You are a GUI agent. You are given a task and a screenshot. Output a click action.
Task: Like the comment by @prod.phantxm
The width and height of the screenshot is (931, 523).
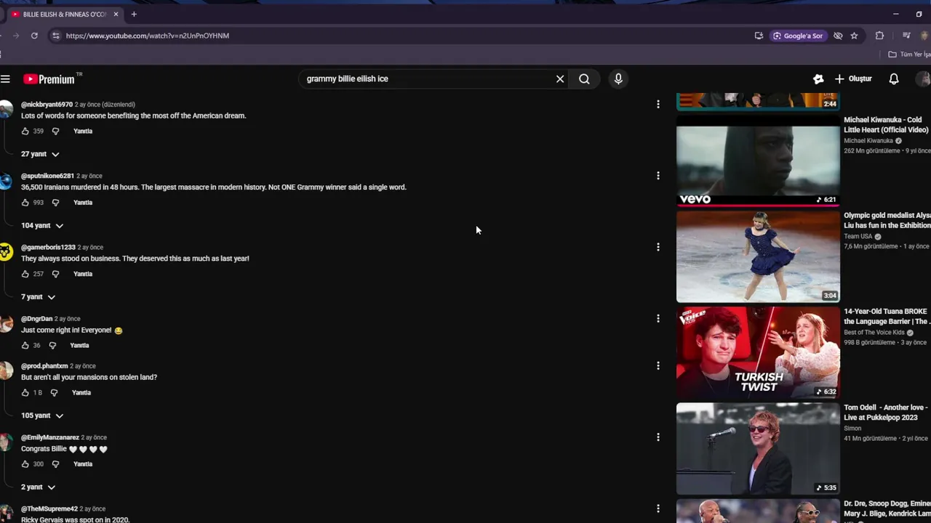click(25, 392)
